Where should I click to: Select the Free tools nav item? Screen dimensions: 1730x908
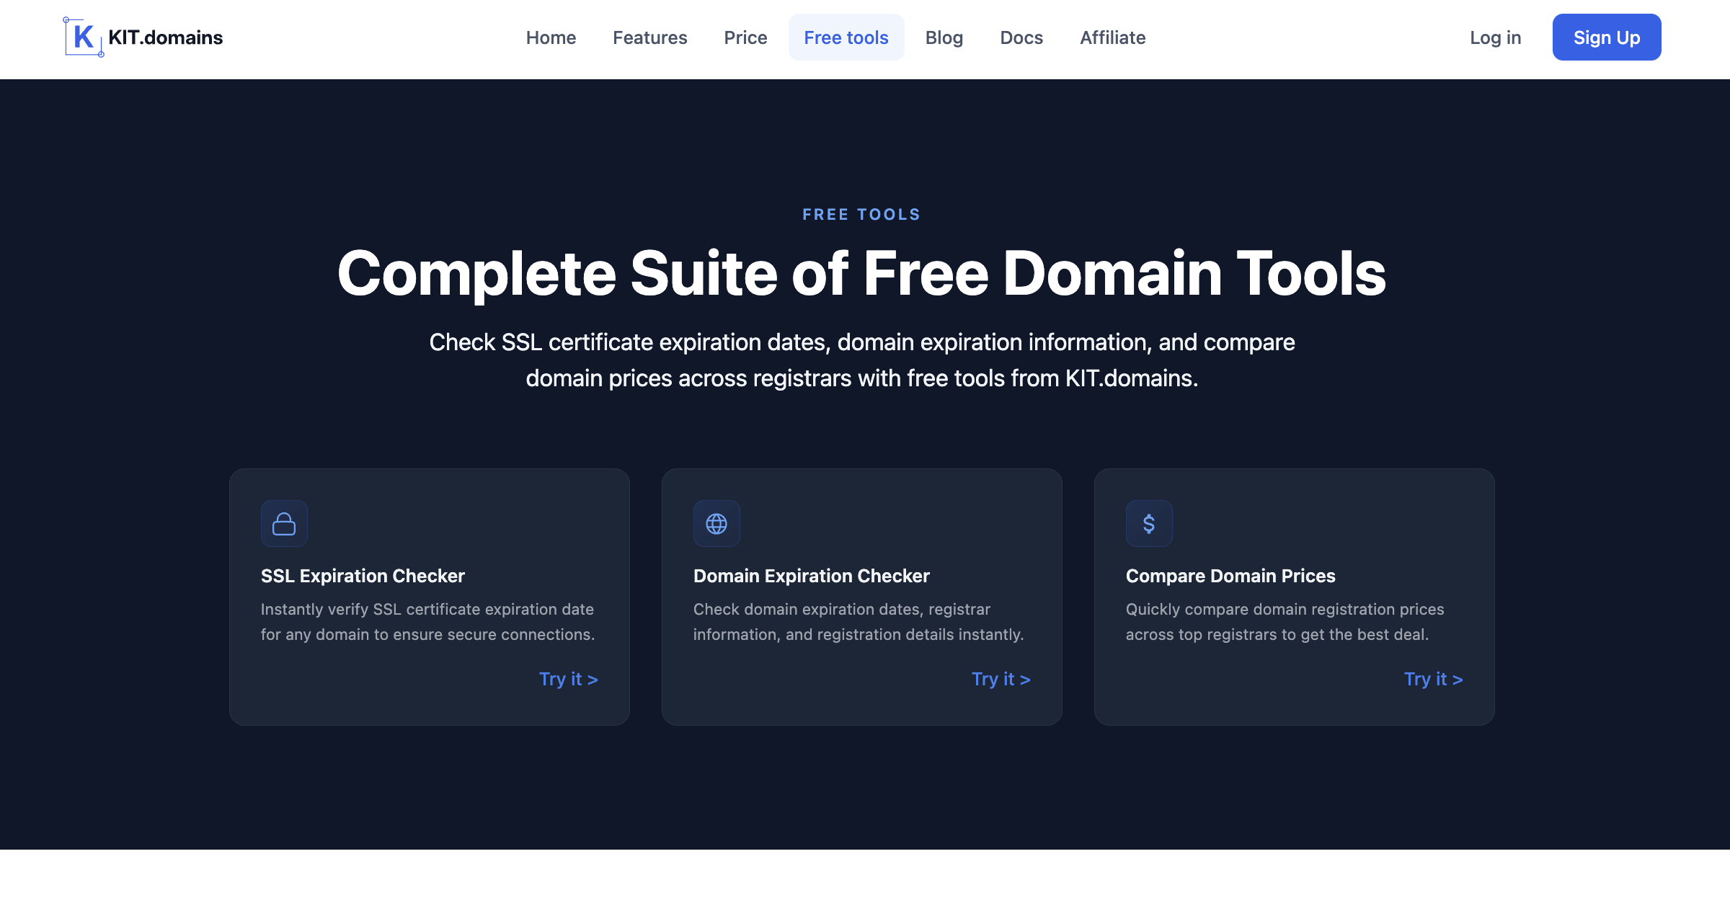tap(846, 37)
